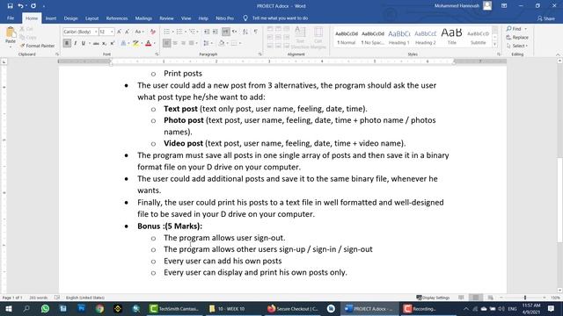The height and width of the screenshot is (316, 563).
Task: Open text effects and typography
Action: point(123,43)
